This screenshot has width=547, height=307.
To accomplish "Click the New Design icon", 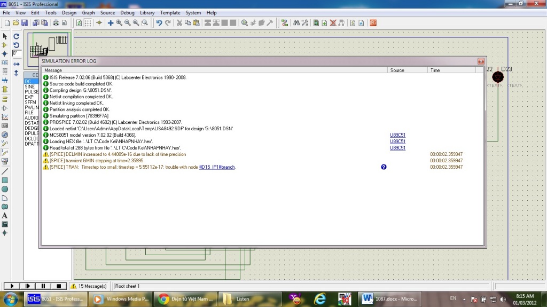I will point(7,23).
